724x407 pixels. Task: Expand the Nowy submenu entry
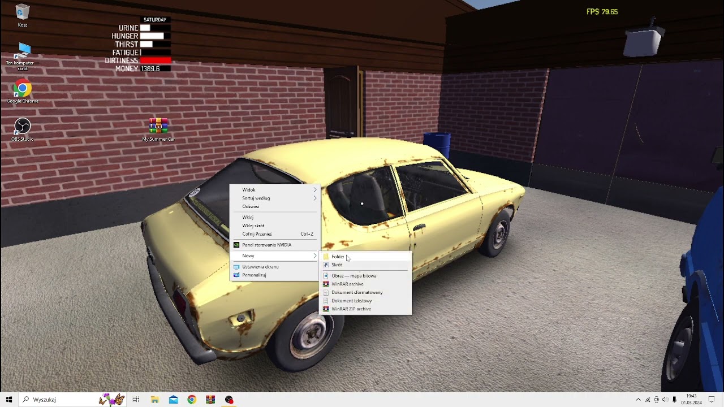click(275, 256)
